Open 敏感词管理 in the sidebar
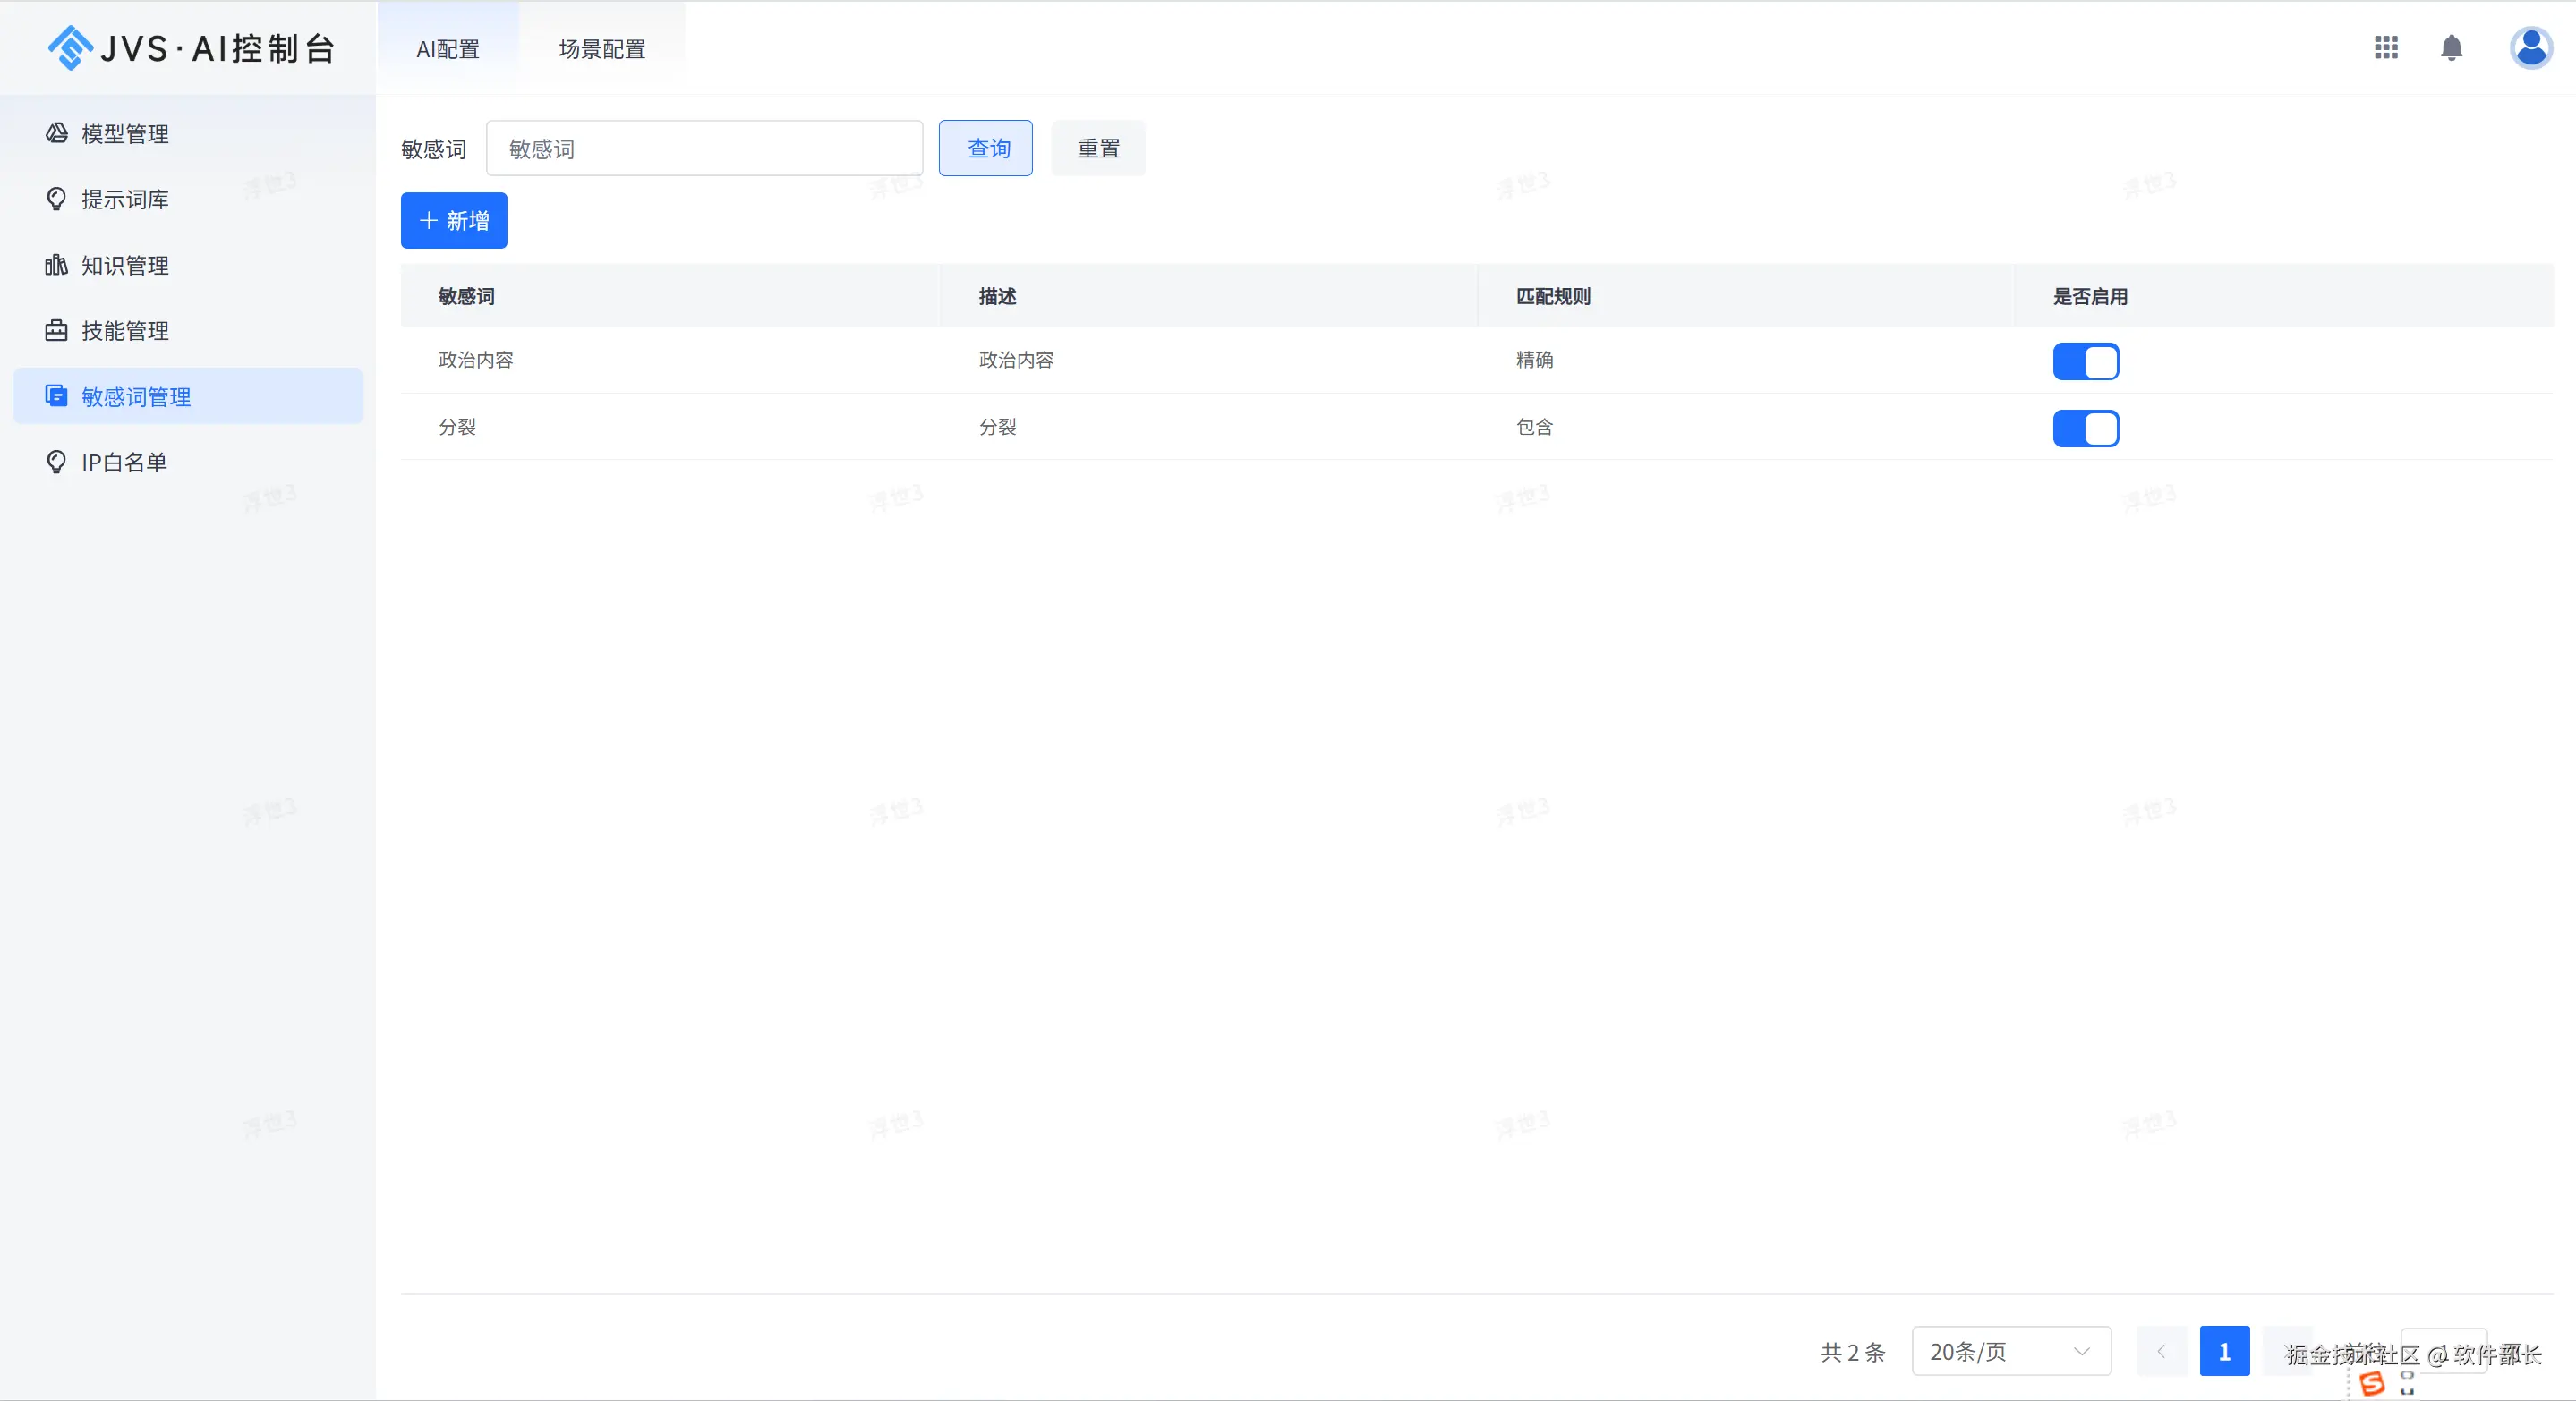2576x1401 pixels. 136,396
